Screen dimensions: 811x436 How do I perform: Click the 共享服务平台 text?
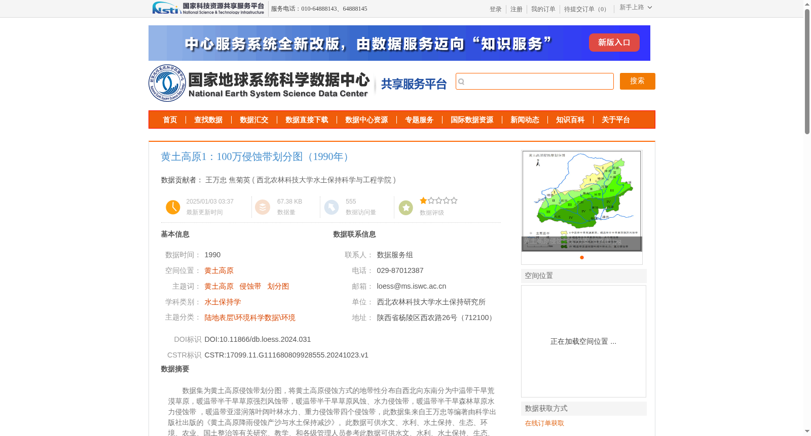tap(414, 84)
